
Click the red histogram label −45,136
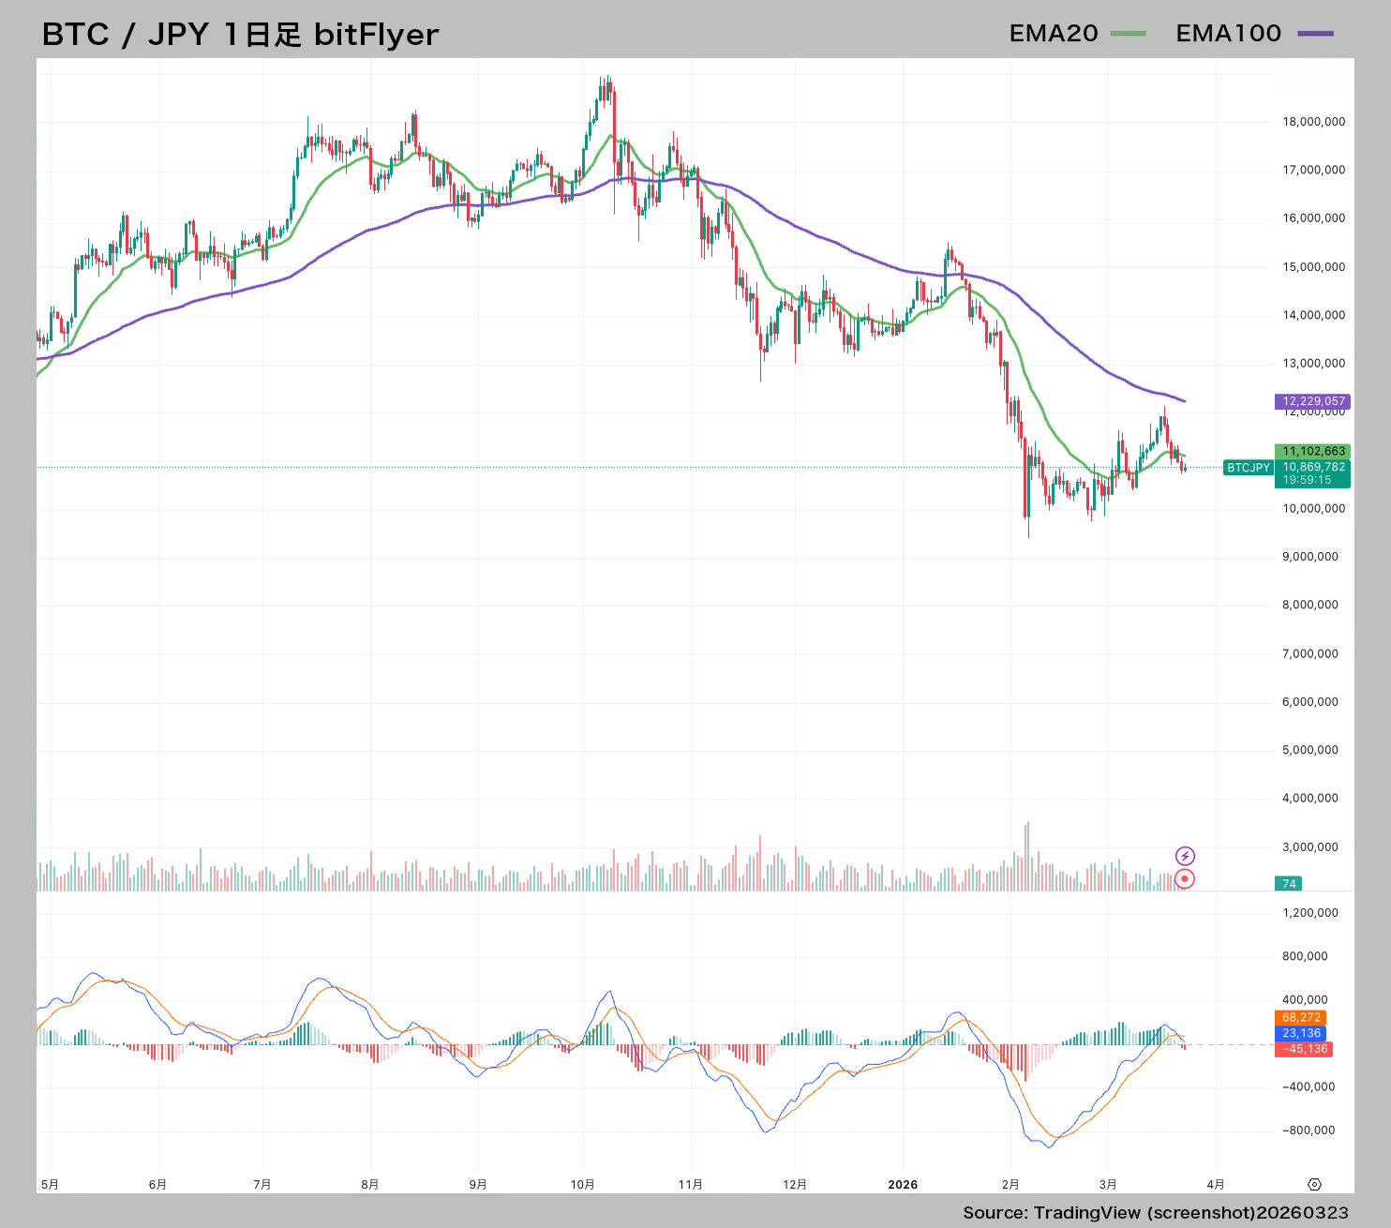pyautogui.click(x=1304, y=1049)
